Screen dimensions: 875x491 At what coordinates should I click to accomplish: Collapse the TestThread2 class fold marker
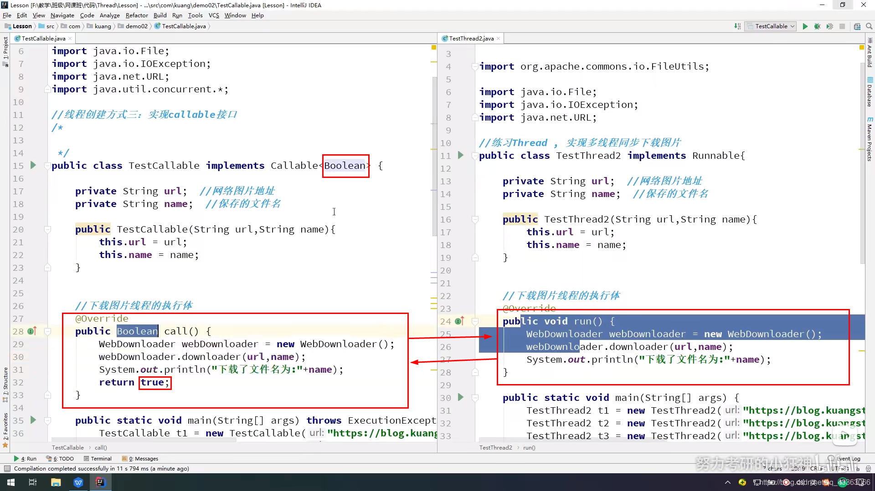click(475, 156)
